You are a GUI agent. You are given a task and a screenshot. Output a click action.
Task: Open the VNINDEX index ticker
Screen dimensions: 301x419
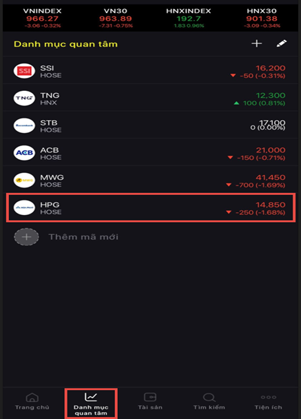pyautogui.click(x=43, y=18)
